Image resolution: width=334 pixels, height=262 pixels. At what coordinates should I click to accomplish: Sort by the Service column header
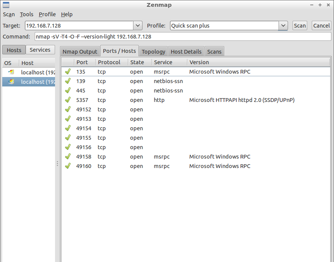click(169, 62)
